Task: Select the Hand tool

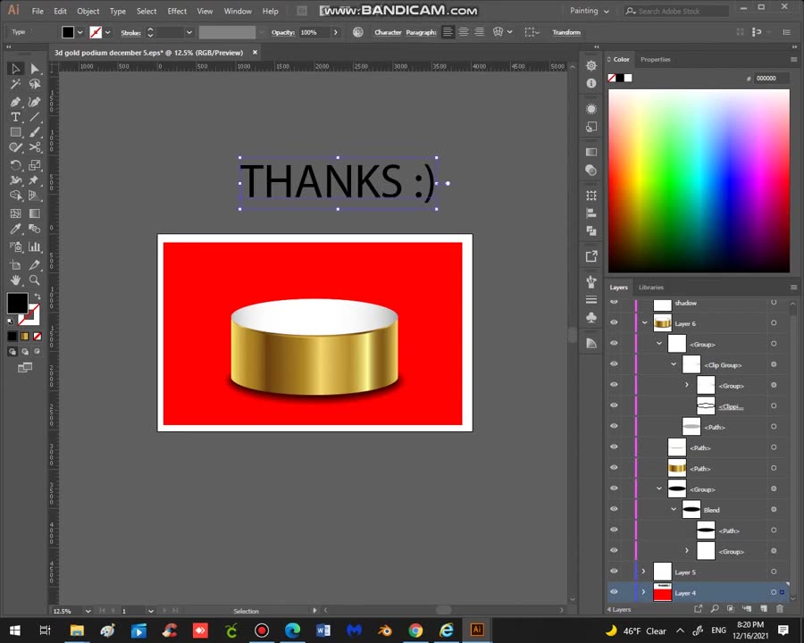Action: point(15,280)
